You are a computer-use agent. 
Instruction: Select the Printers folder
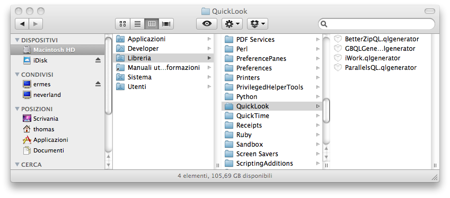[272, 77]
